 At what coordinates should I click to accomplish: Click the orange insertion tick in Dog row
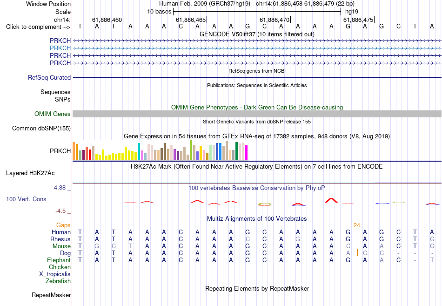pyautogui.click(x=357, y=252)
